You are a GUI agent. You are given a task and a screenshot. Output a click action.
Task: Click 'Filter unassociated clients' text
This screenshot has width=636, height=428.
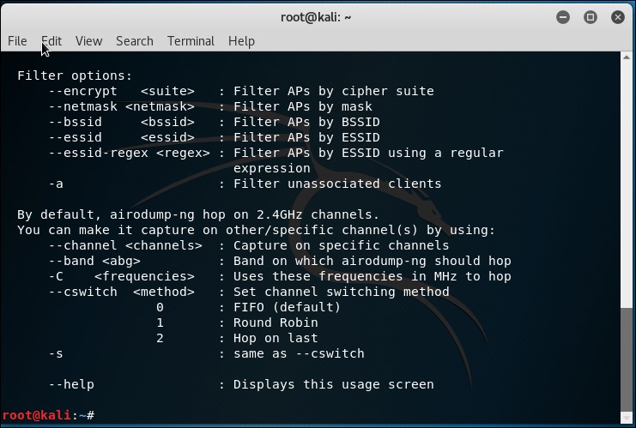(x=337, y=184)
